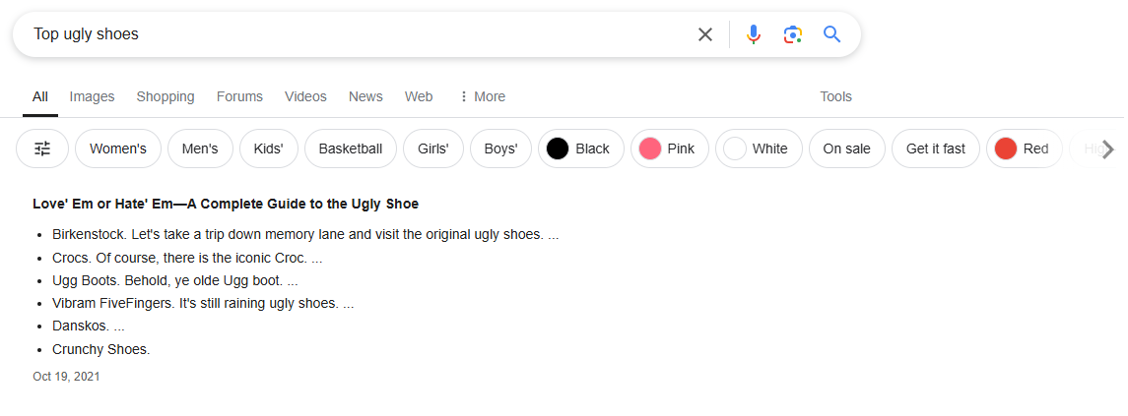Filter shoes by Black color
Screen dimensions: 1128x416
(581, 149)
